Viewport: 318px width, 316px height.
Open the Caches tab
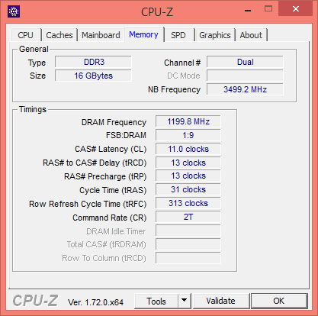coord(59,35)
